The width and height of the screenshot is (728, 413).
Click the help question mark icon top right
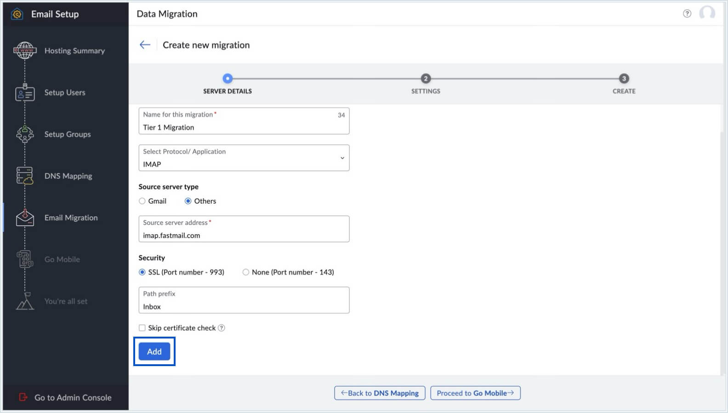tap(687, 14)
